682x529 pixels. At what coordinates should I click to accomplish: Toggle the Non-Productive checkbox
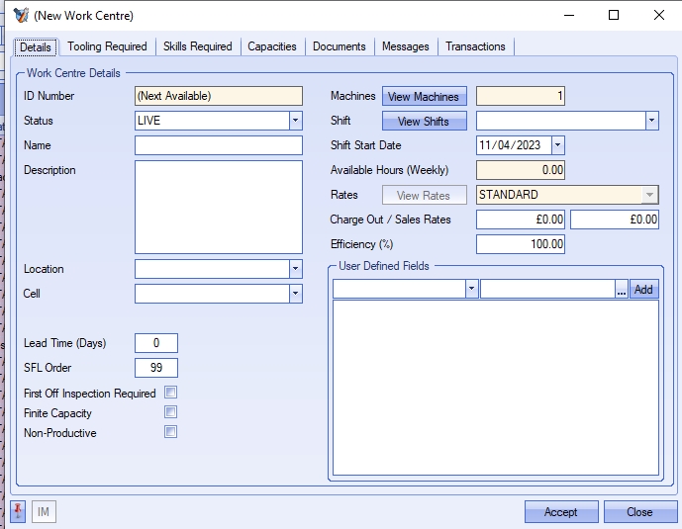(170, 432)
